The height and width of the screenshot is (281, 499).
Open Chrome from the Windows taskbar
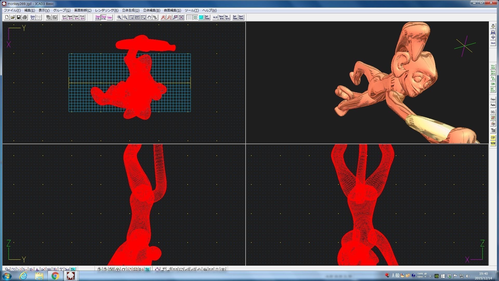[55, 276]
